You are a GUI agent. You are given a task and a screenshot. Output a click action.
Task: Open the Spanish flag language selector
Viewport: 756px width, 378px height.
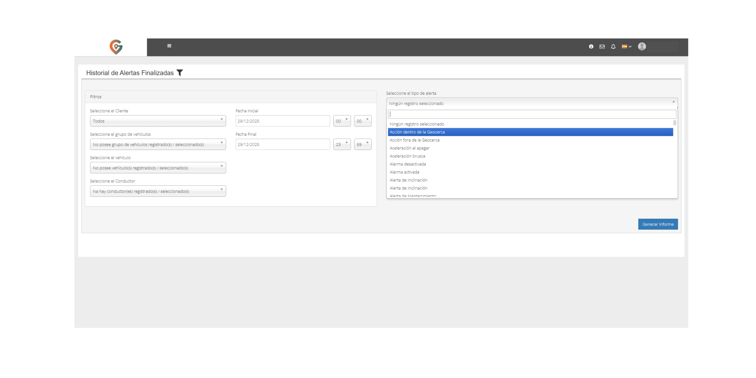tap(626, 47)
